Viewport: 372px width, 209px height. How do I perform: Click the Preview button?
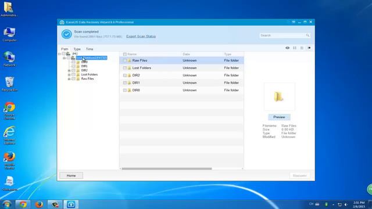click(279, 117)
